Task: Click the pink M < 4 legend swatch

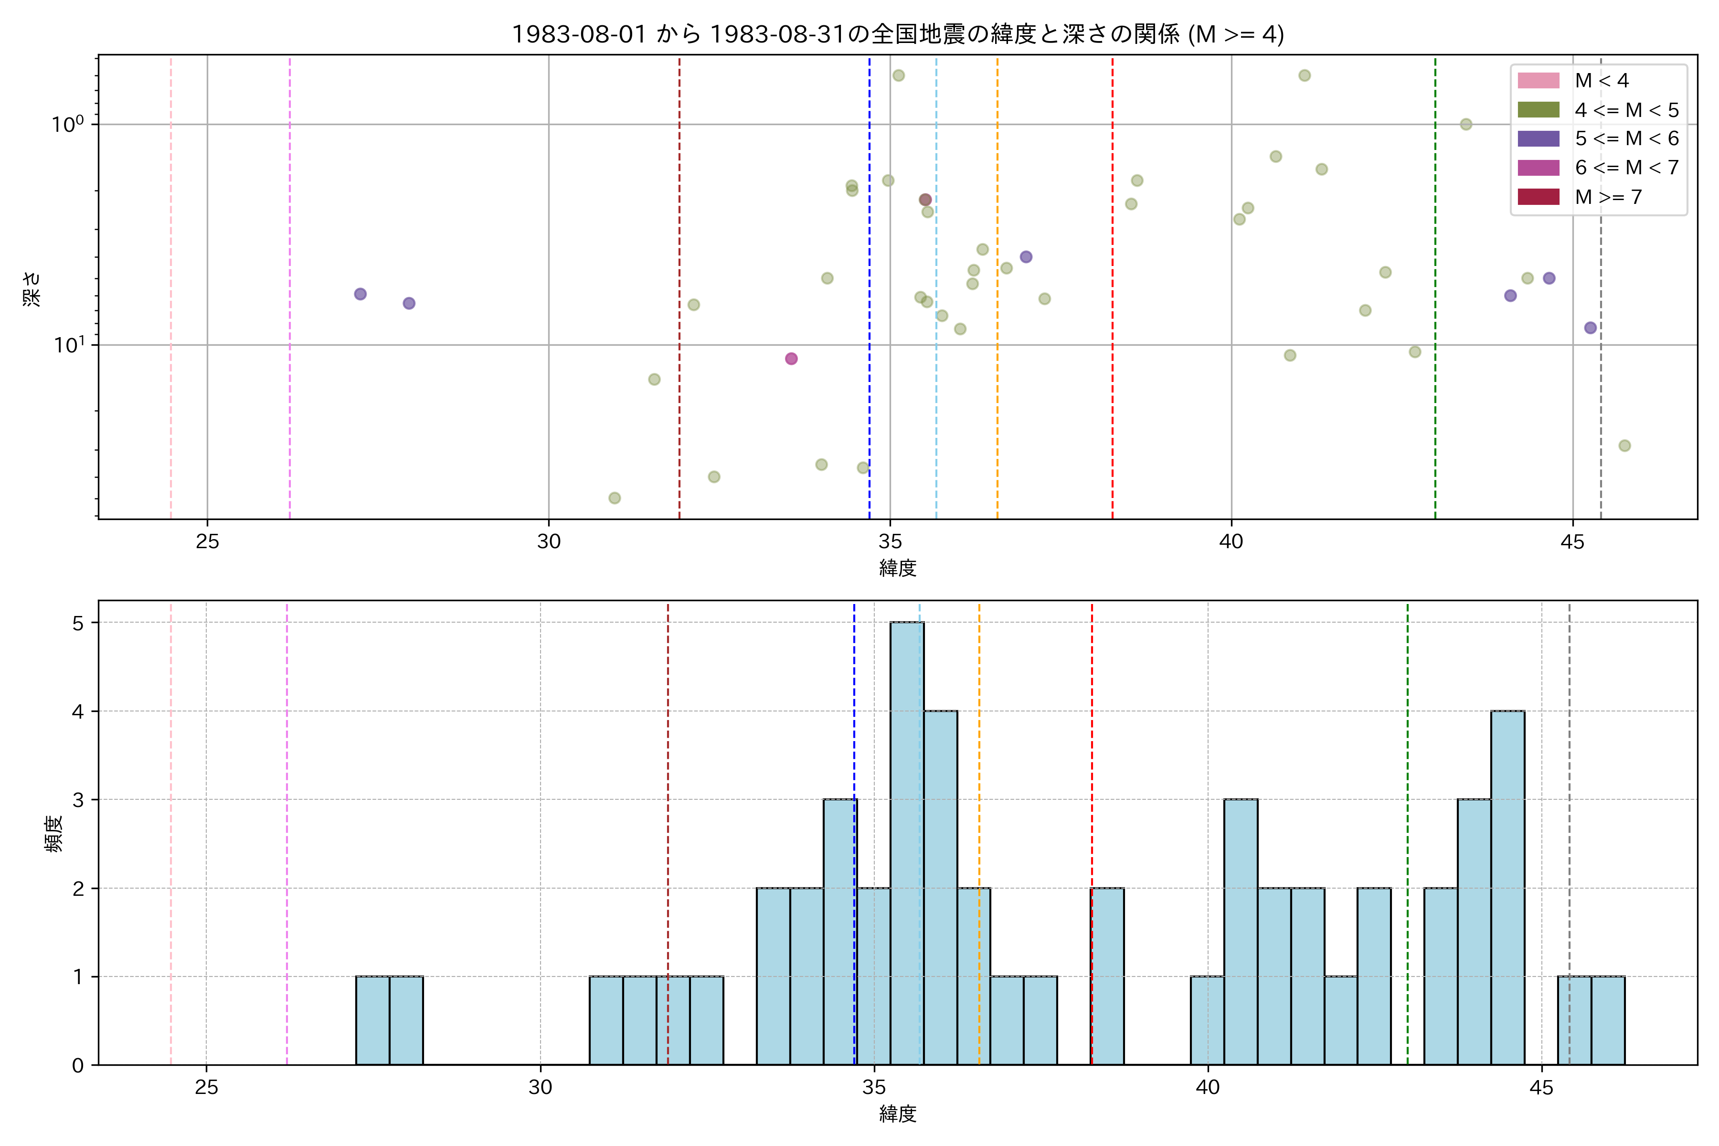Action: [x=1538, y=80]
